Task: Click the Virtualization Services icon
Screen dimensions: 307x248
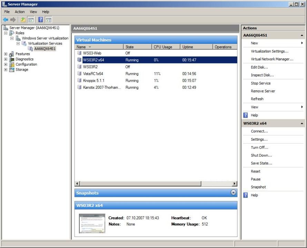Action: [24, 43]
